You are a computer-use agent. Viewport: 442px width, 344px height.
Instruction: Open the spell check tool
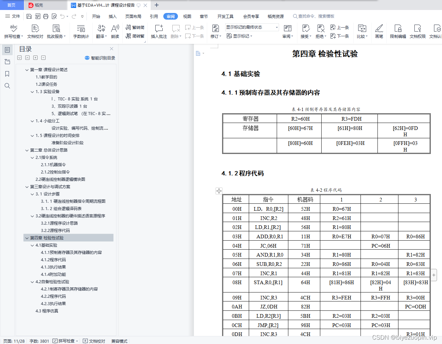click(14, 31)
